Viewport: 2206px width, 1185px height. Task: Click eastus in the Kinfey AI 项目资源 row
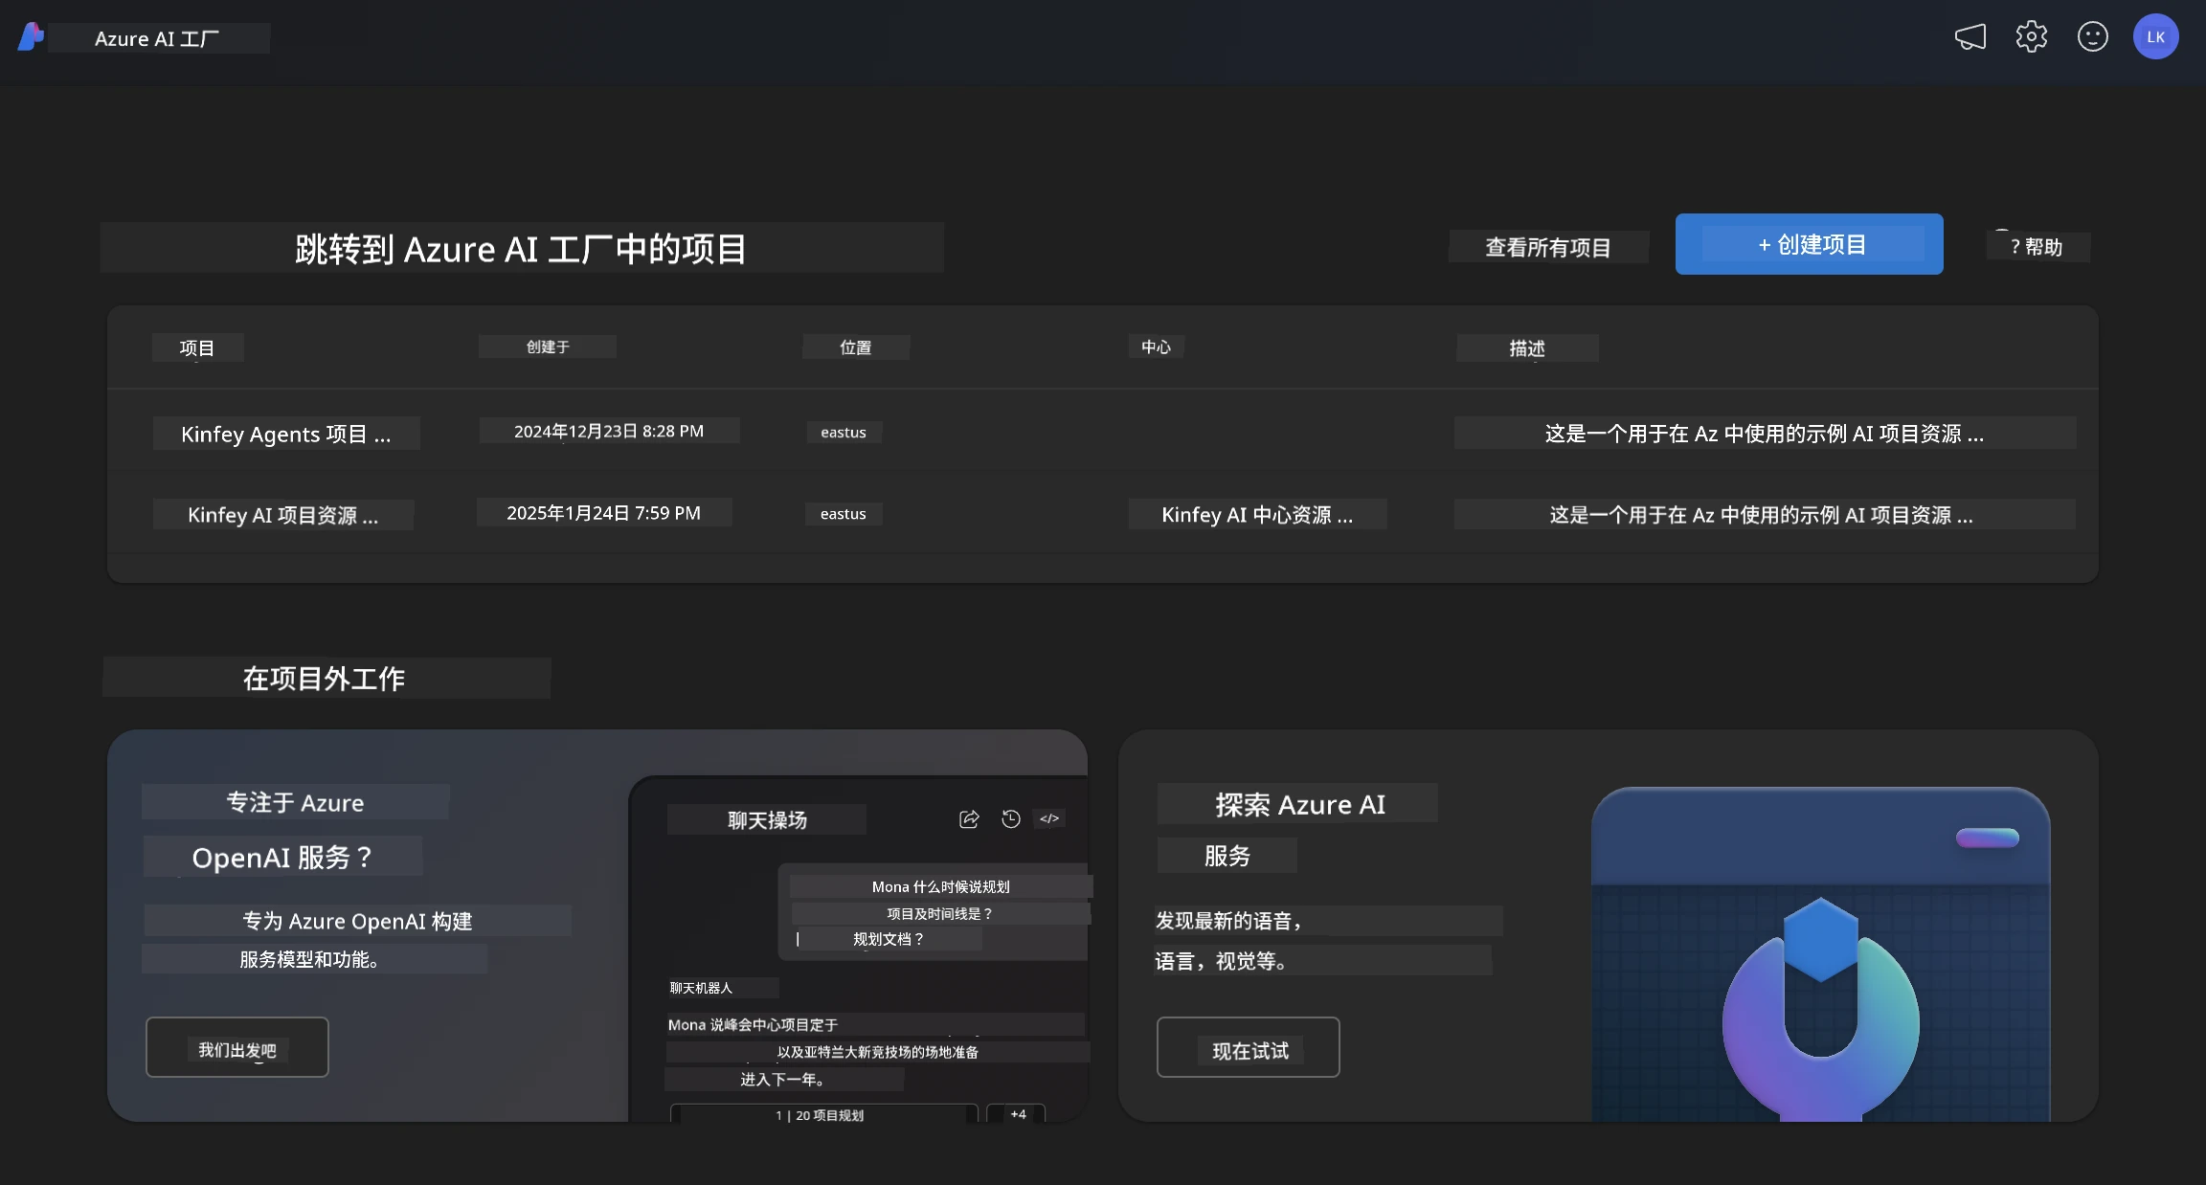(x=844, y=514)
